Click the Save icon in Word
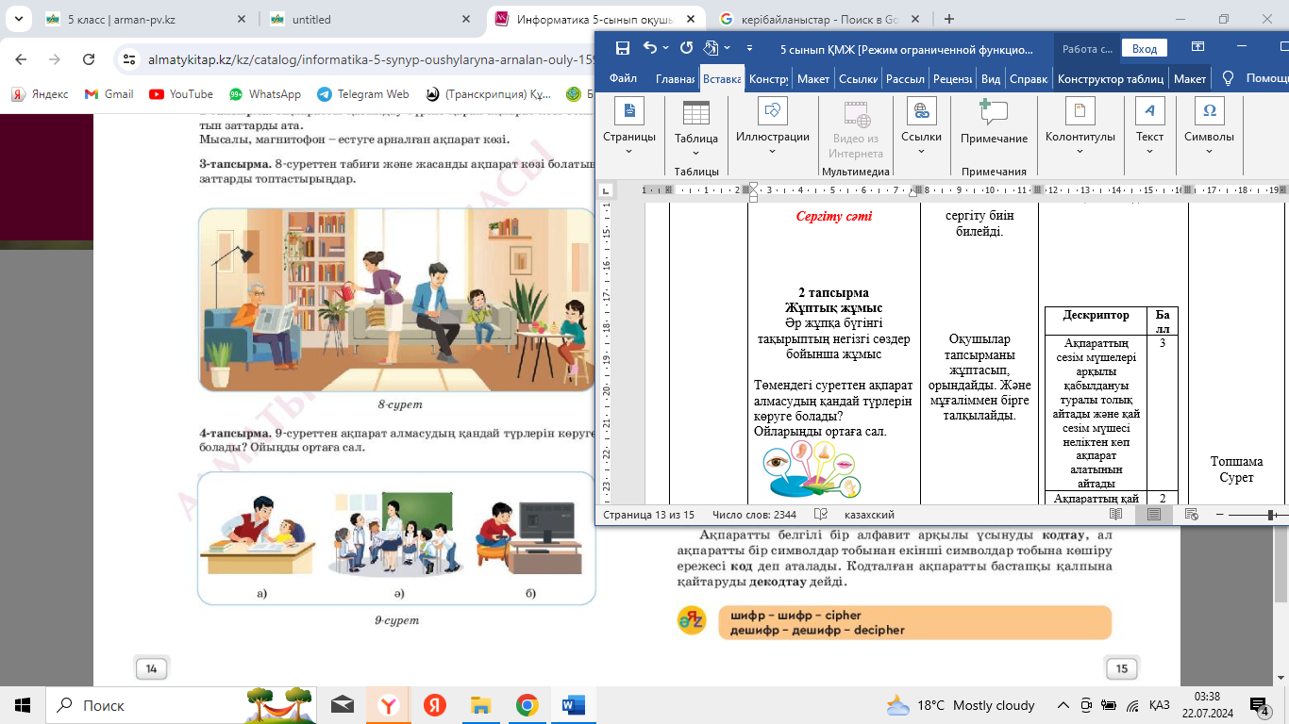 click(622, 49)
